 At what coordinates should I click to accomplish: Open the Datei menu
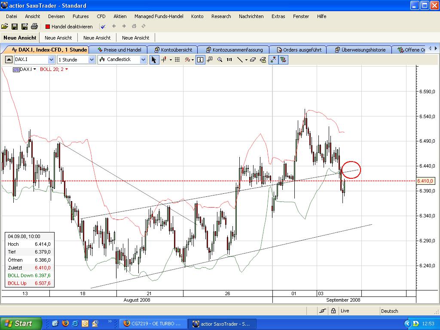(12, 16)
